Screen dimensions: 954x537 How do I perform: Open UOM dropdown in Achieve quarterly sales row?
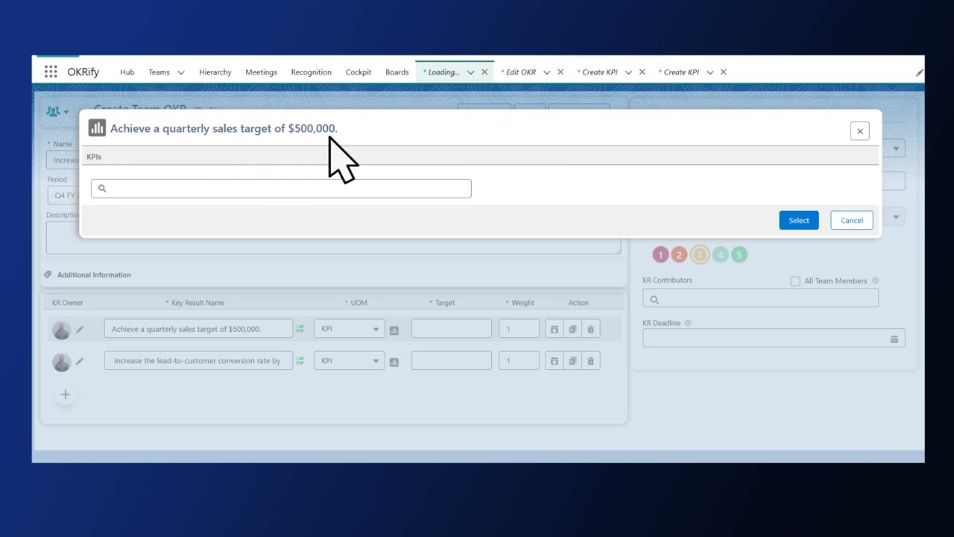[349, 329]
